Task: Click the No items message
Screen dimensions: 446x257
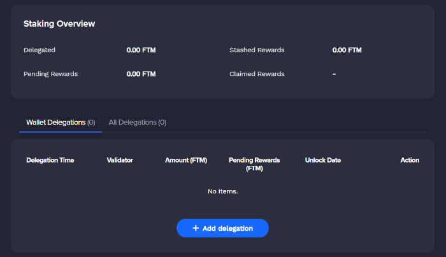Action: point(223,191)
